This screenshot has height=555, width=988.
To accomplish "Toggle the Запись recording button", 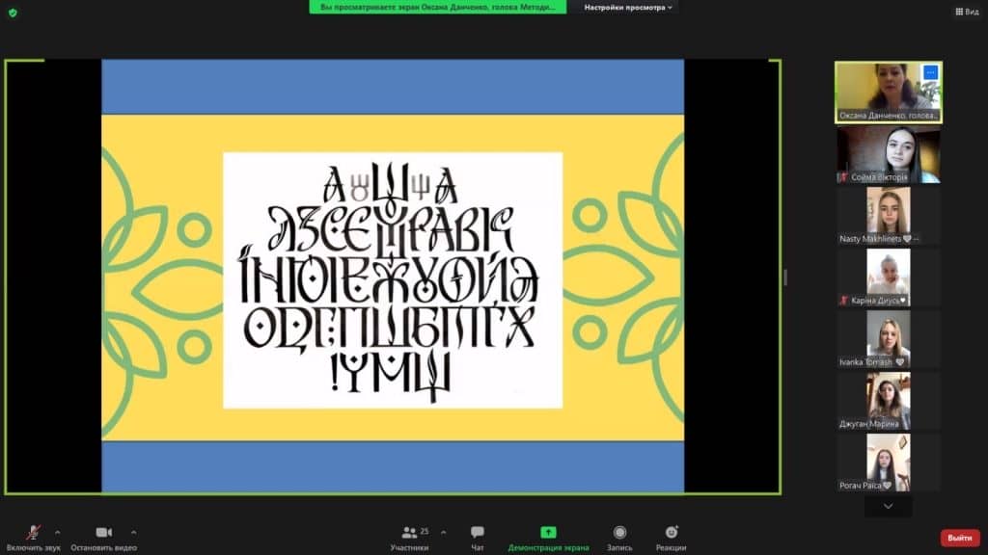I will [x=619, y=537].
